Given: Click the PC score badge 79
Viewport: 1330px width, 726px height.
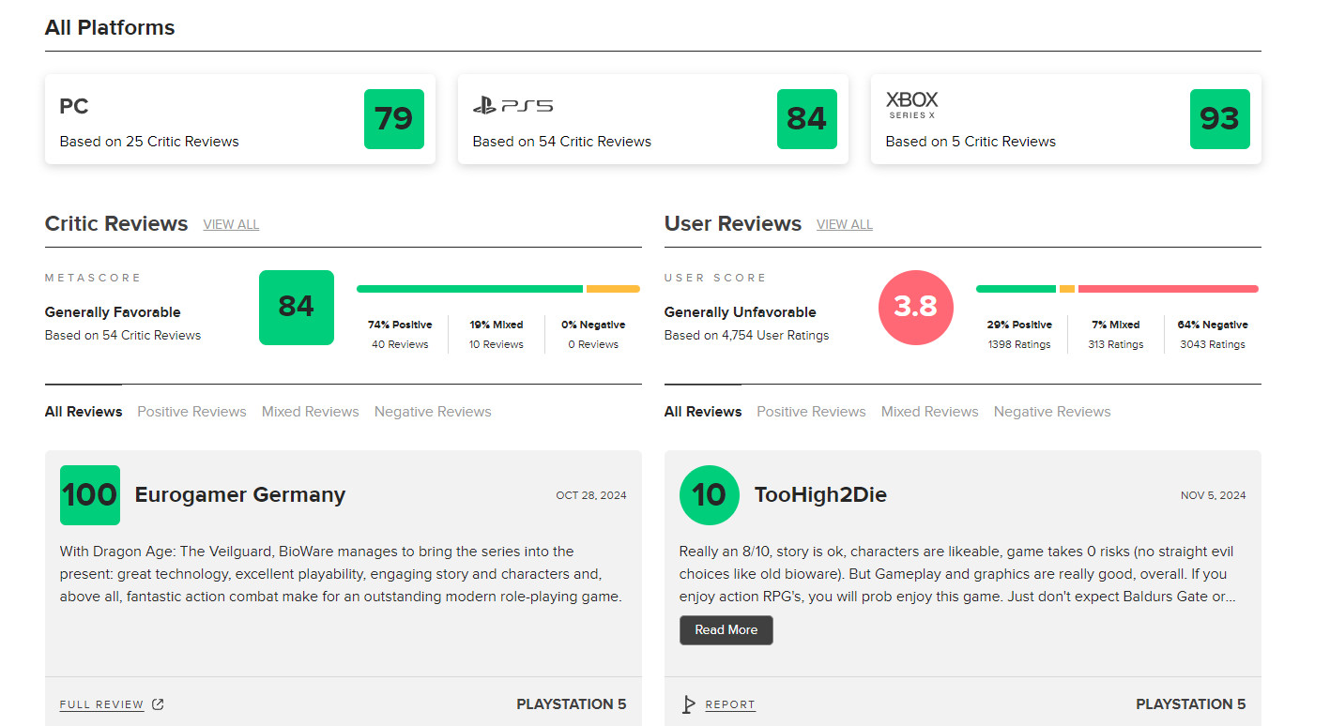Looking at the screenshot, I should [394, 119].
